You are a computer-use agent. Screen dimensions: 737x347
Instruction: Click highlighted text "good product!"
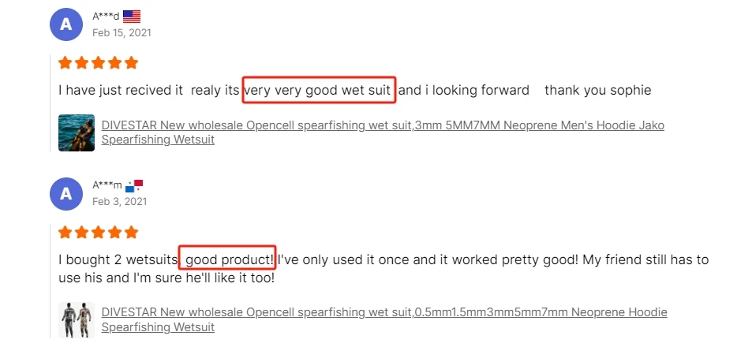pyautogui.click(x=227, y=259)
